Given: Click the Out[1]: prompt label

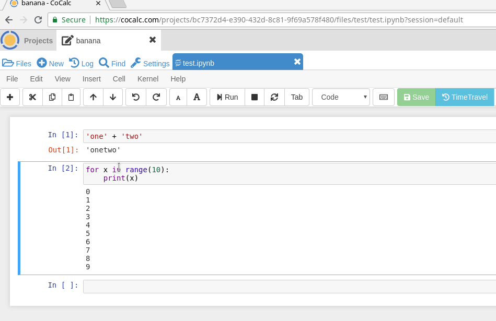Looking at the screenshot, I should 63,150.
